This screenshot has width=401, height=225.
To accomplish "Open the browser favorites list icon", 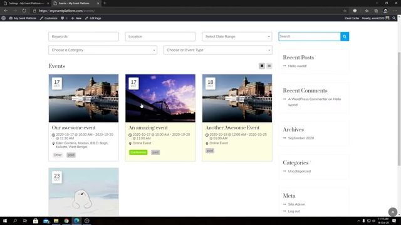I will 367,11.
